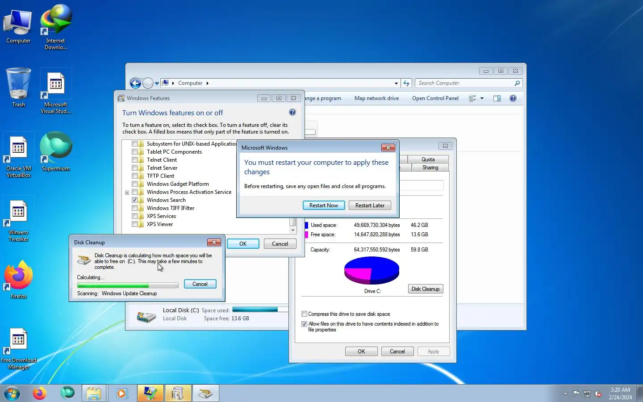Check Subsystem for UNIX-based Applications
The image size is (643, 402).
(134, 144)
